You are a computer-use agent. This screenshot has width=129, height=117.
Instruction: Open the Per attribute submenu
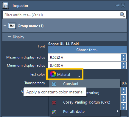[x=84, y=111]
